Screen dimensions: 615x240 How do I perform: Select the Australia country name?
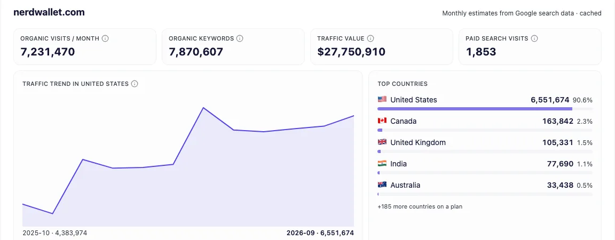[x=405, y=185]
